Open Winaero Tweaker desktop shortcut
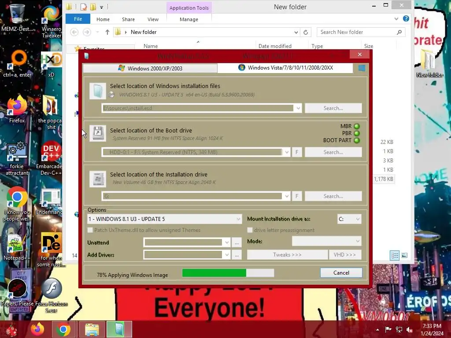This screenshot has width=451, height=338. tap(52, 22)
